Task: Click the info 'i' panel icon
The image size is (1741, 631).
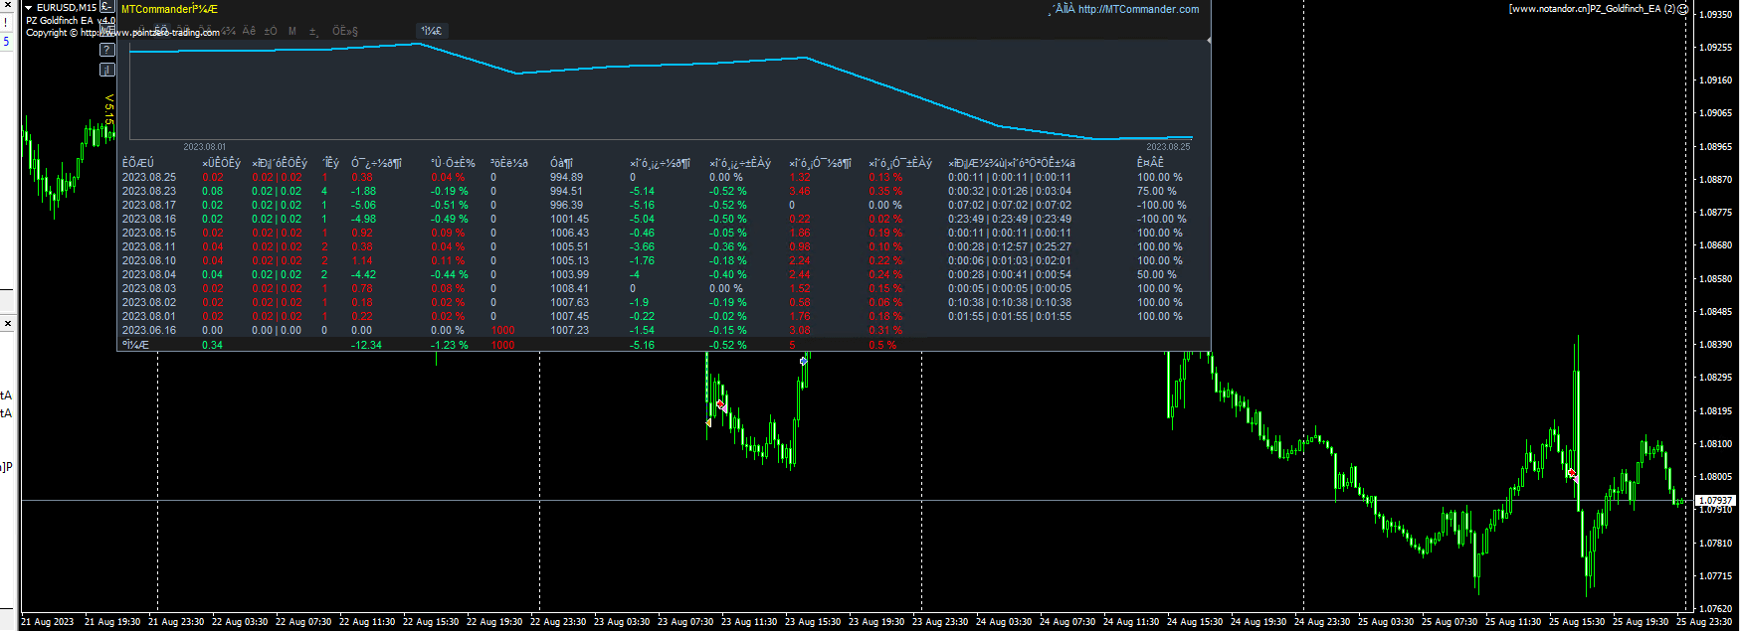Action: pyautogui.click(x=107, y=70)
